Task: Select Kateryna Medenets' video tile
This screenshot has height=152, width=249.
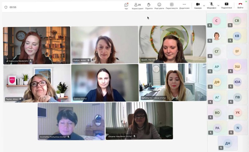Action: 36,45
